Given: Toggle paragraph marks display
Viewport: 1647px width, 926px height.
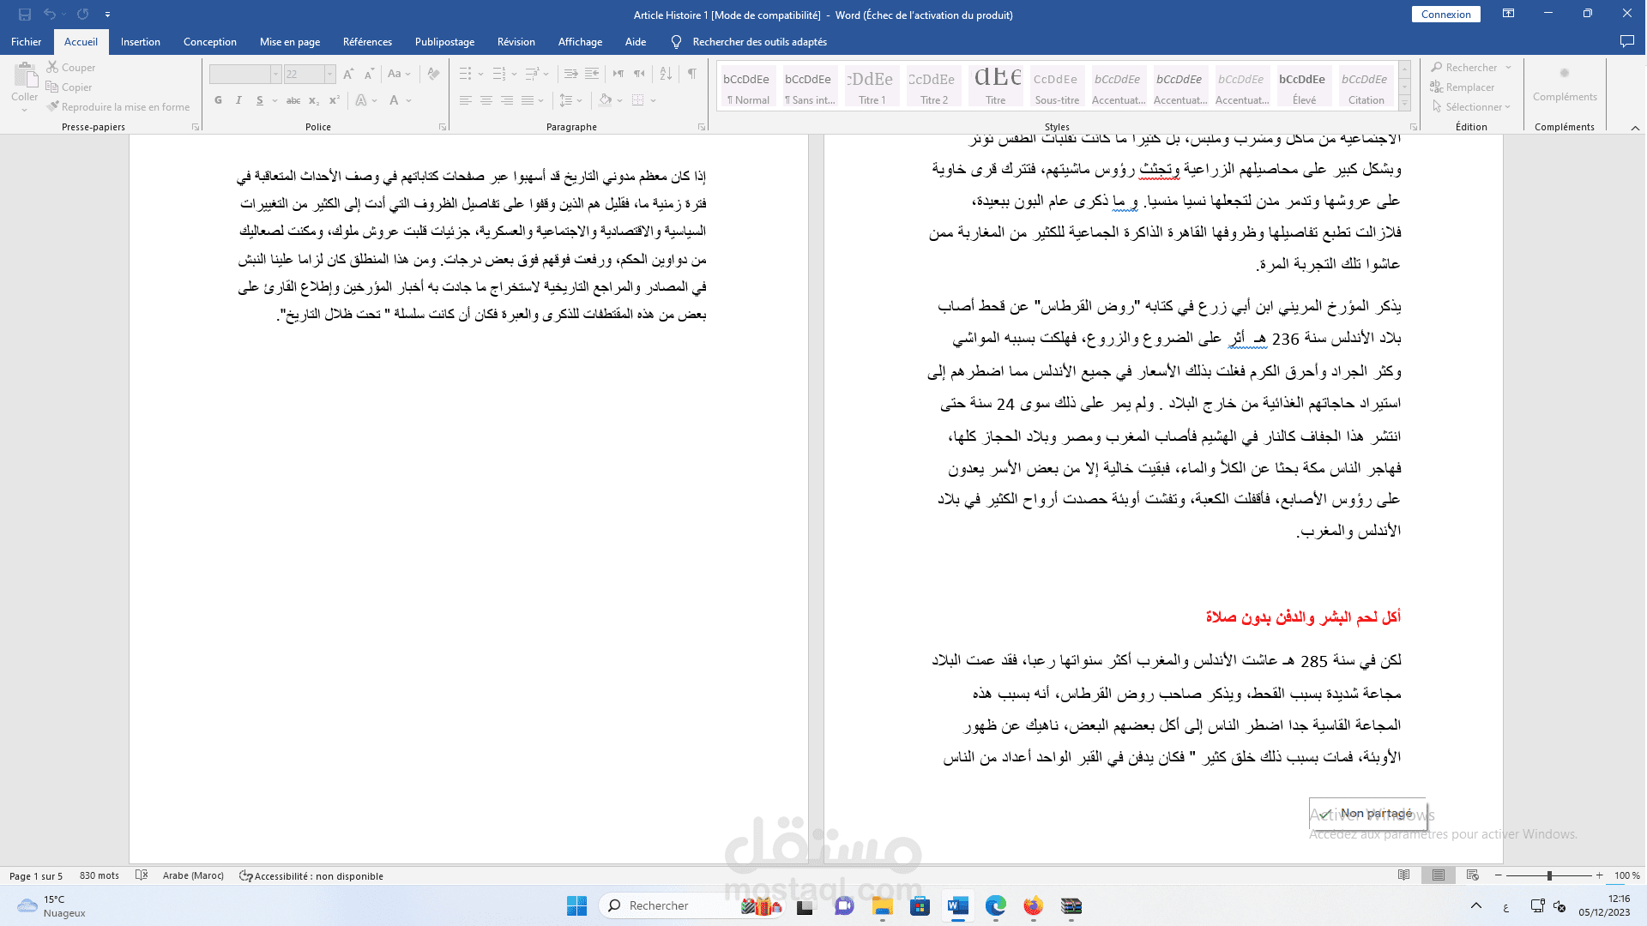Looking at the screenshot, I should [x=692, y=74].
